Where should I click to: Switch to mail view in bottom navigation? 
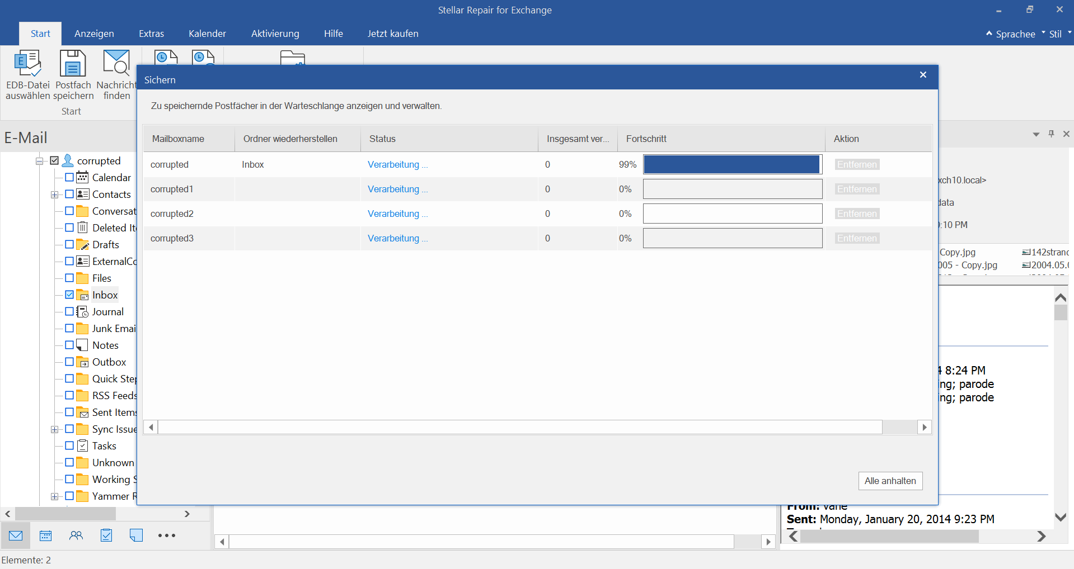pos(16,535)
